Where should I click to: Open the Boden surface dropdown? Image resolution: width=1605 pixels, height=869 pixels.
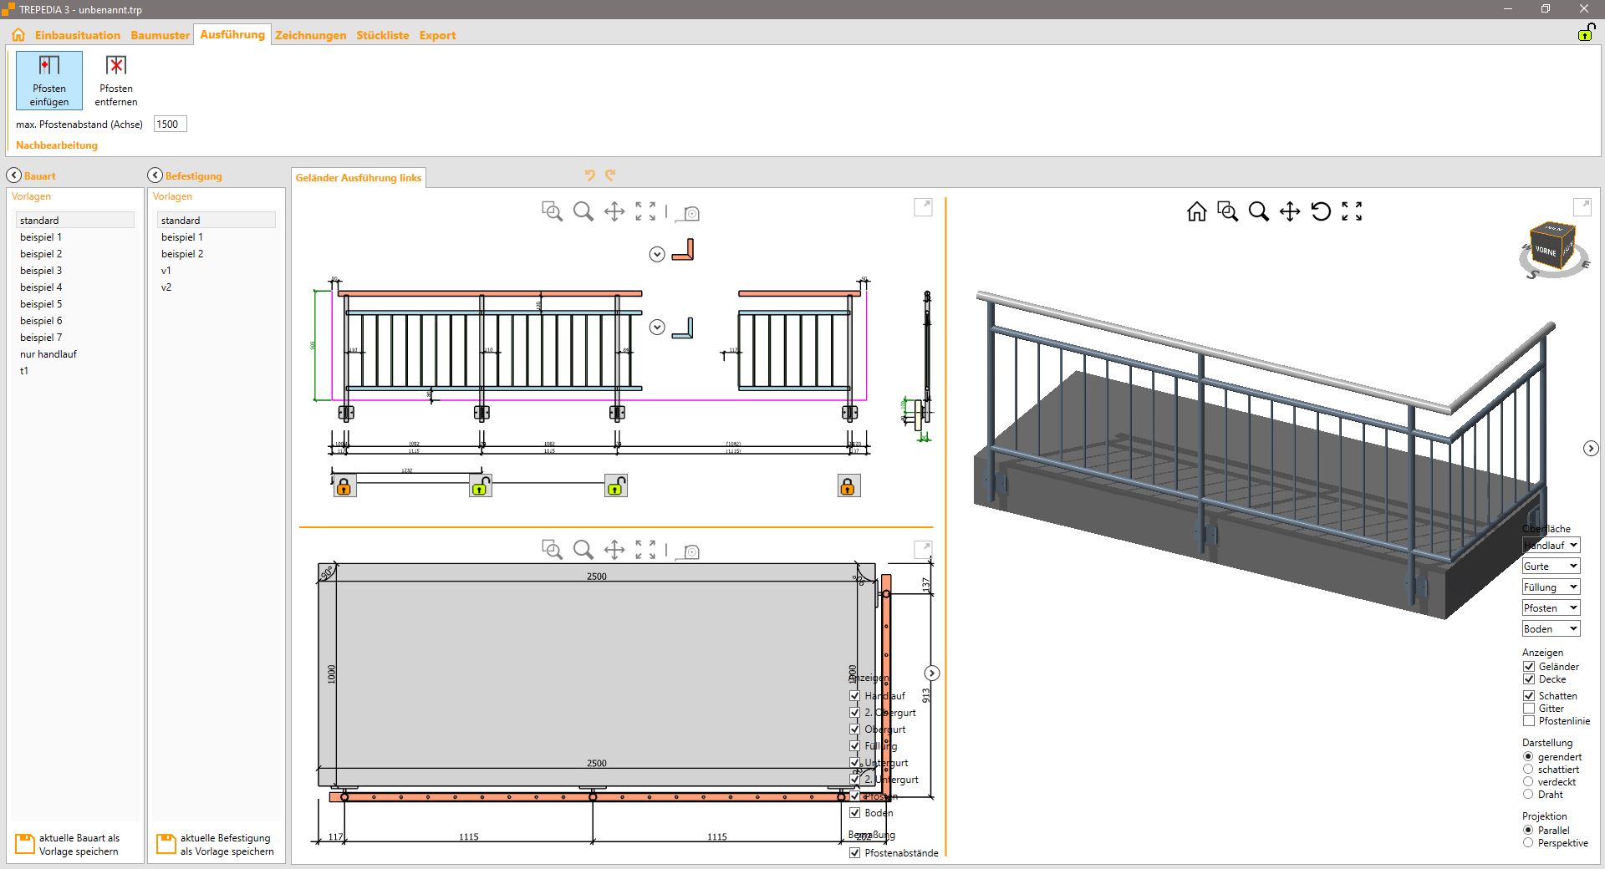(1551, 629)
